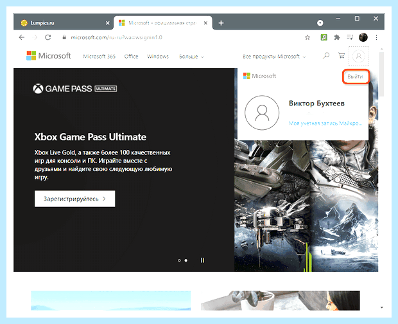Reload the page with refresh icon
The width and height of the screenshot is (398, 324).
(x=48, y=37)
